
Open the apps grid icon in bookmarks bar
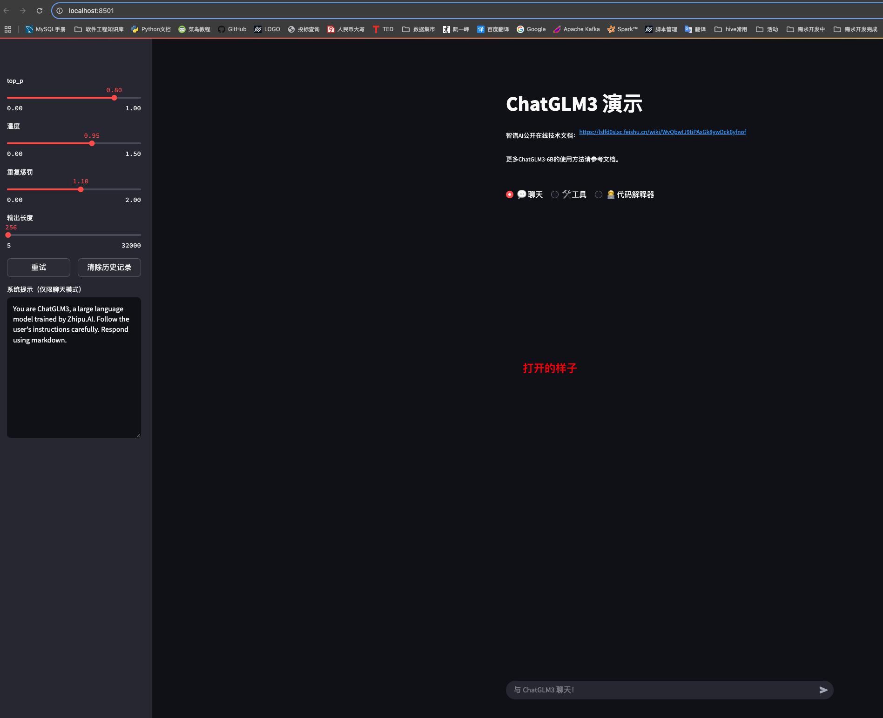coord(8,29)
